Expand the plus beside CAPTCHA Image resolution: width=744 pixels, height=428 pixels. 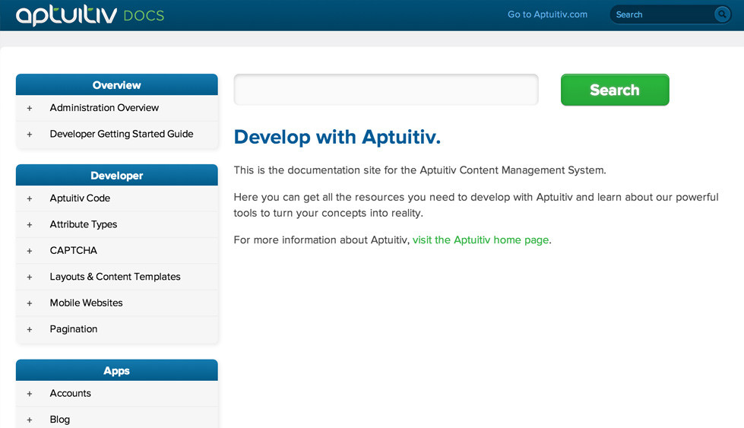click(x=30, y=251)
